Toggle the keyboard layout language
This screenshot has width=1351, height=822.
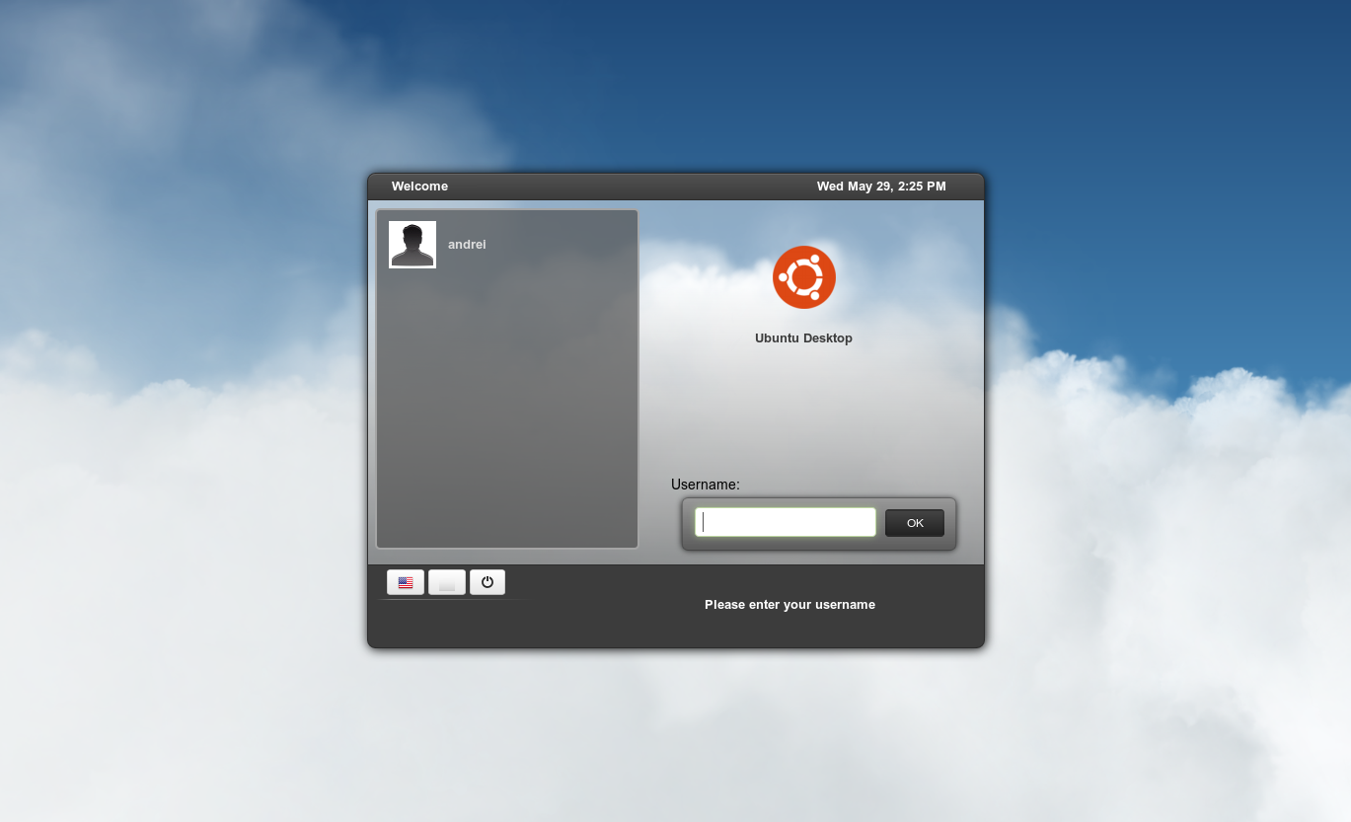(x=405, y=581)
